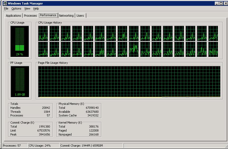Switch to the Processes tab
This screenshot has height=149, width=228.
point(30,16)
